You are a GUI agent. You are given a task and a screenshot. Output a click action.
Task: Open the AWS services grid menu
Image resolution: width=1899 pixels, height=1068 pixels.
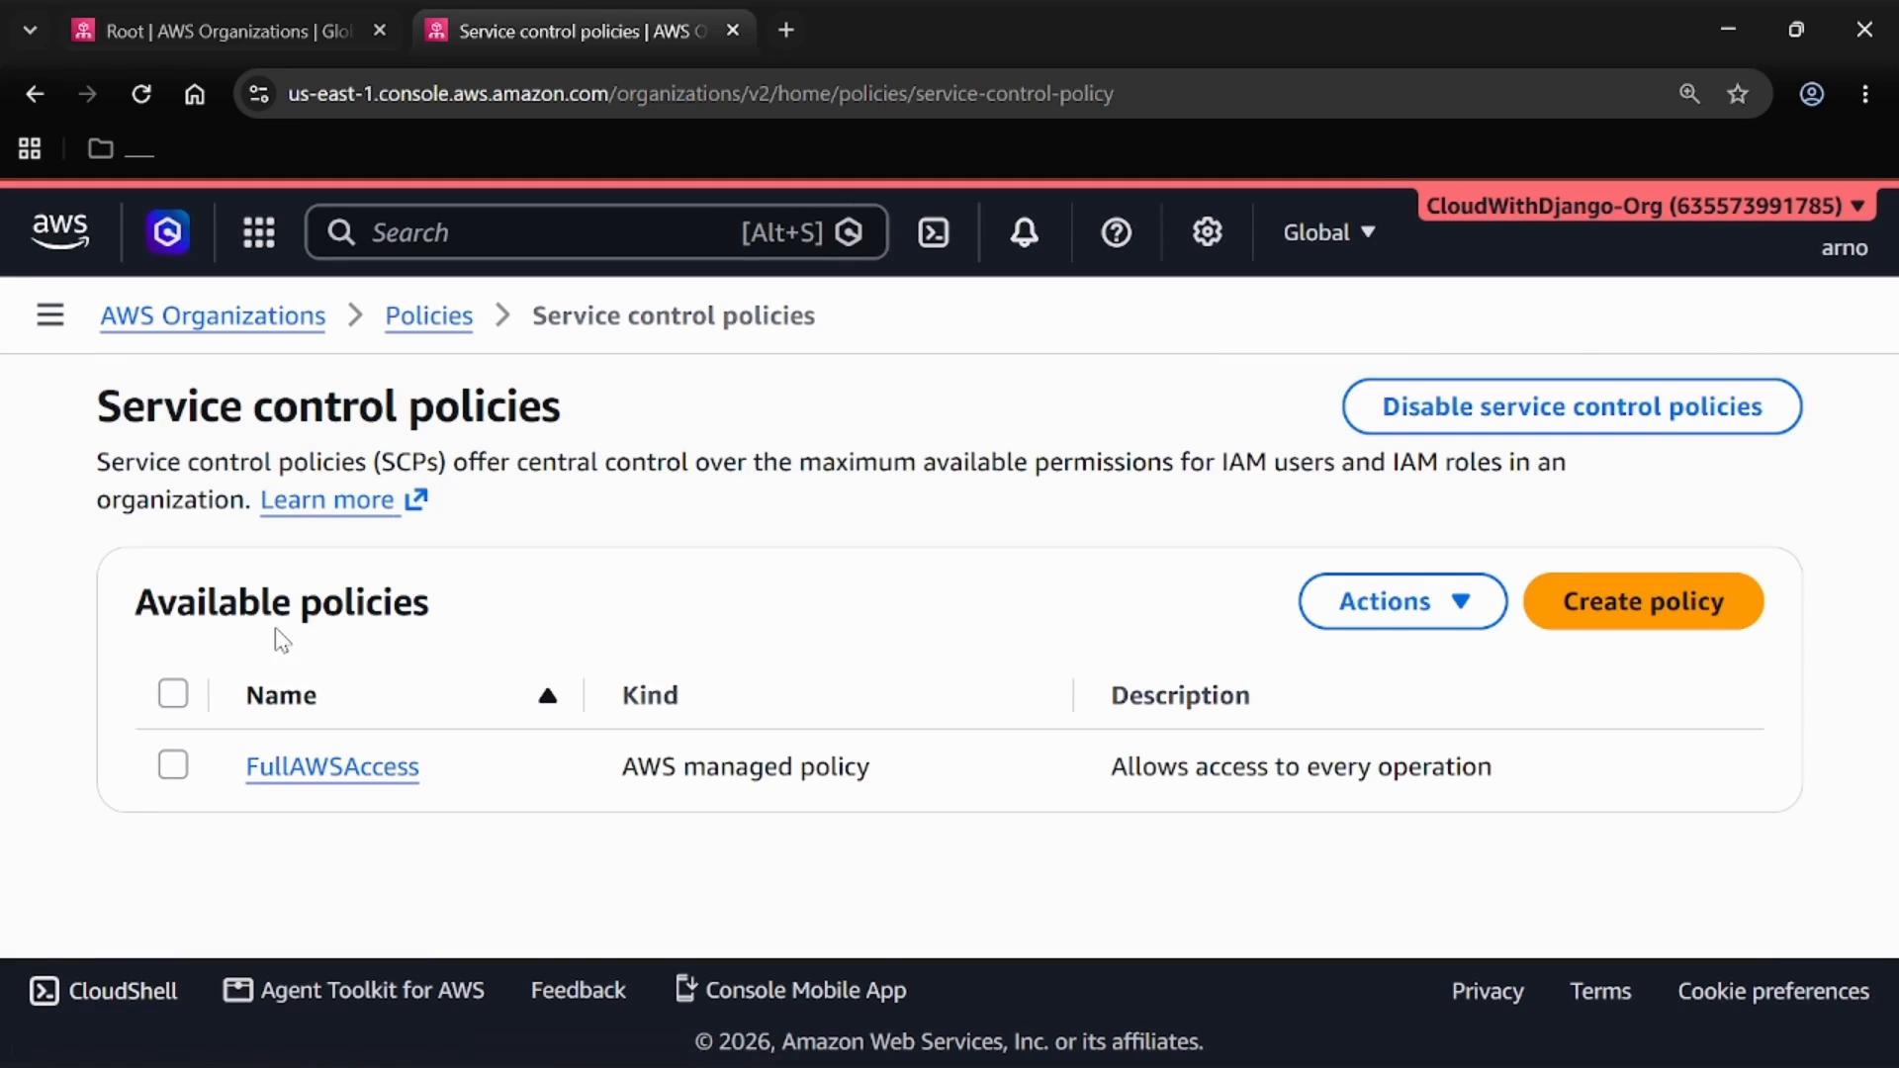[x=259, y=232]
